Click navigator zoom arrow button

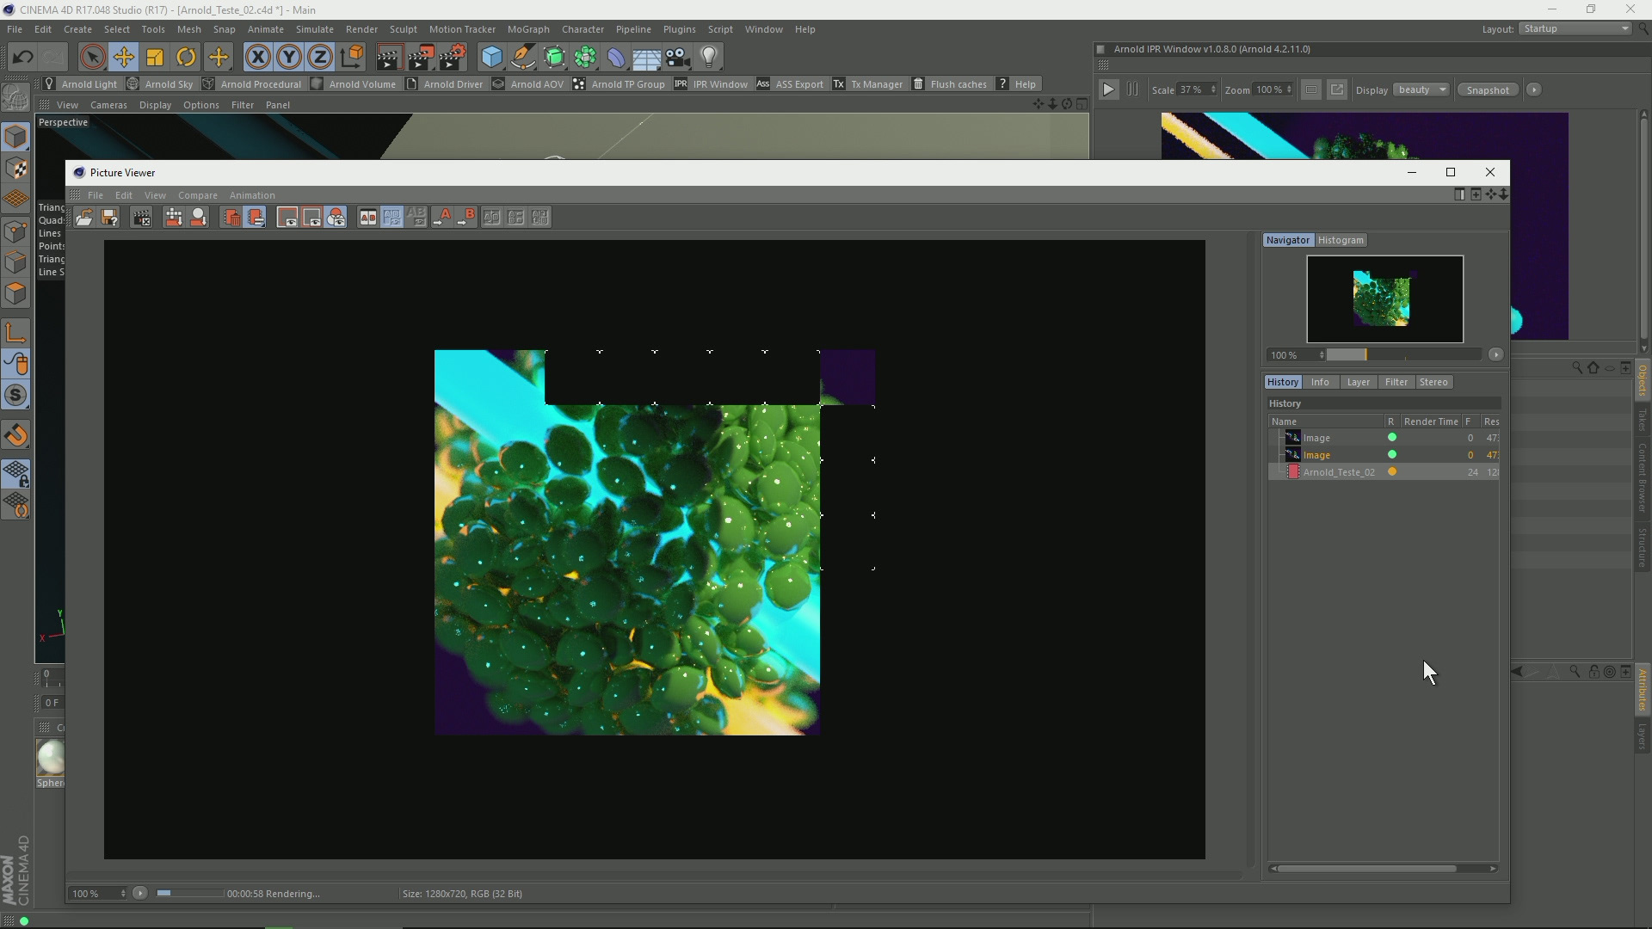1495,354
